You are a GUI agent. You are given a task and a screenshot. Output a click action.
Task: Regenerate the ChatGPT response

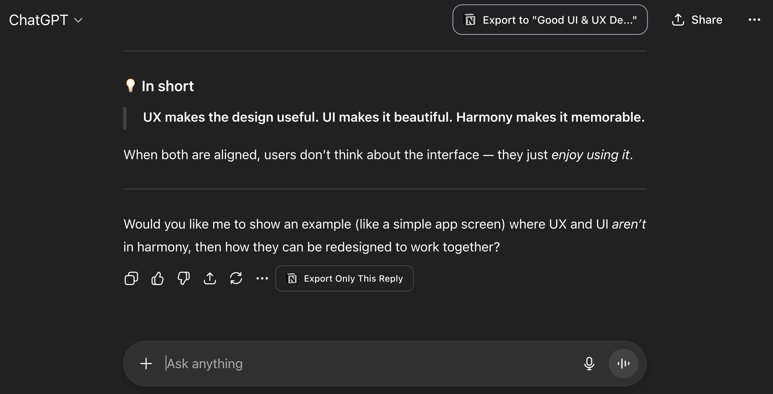click(237, 278)
